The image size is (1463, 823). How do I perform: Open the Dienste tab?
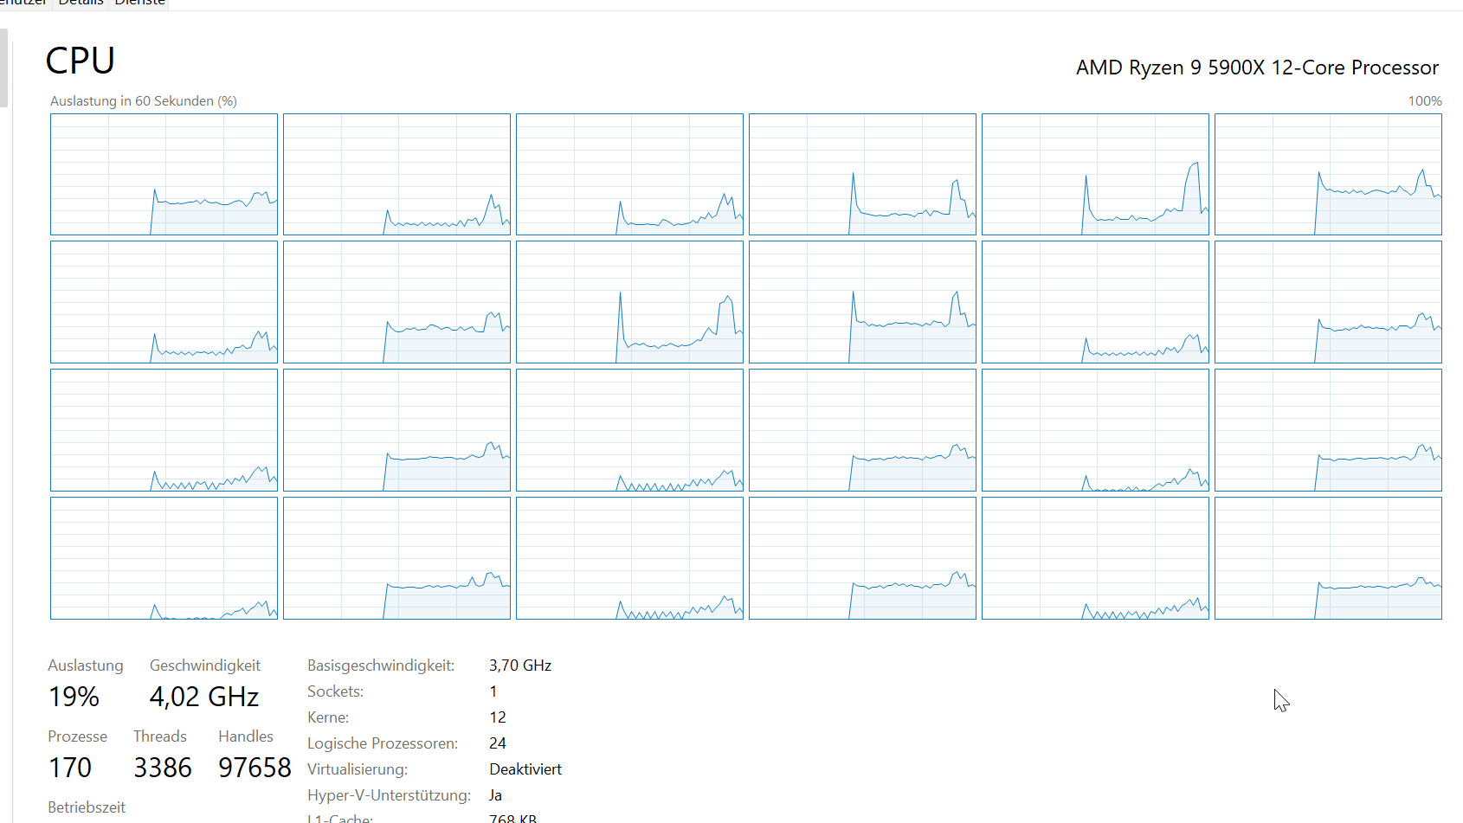pyautogui.click(x=139, y=3)
